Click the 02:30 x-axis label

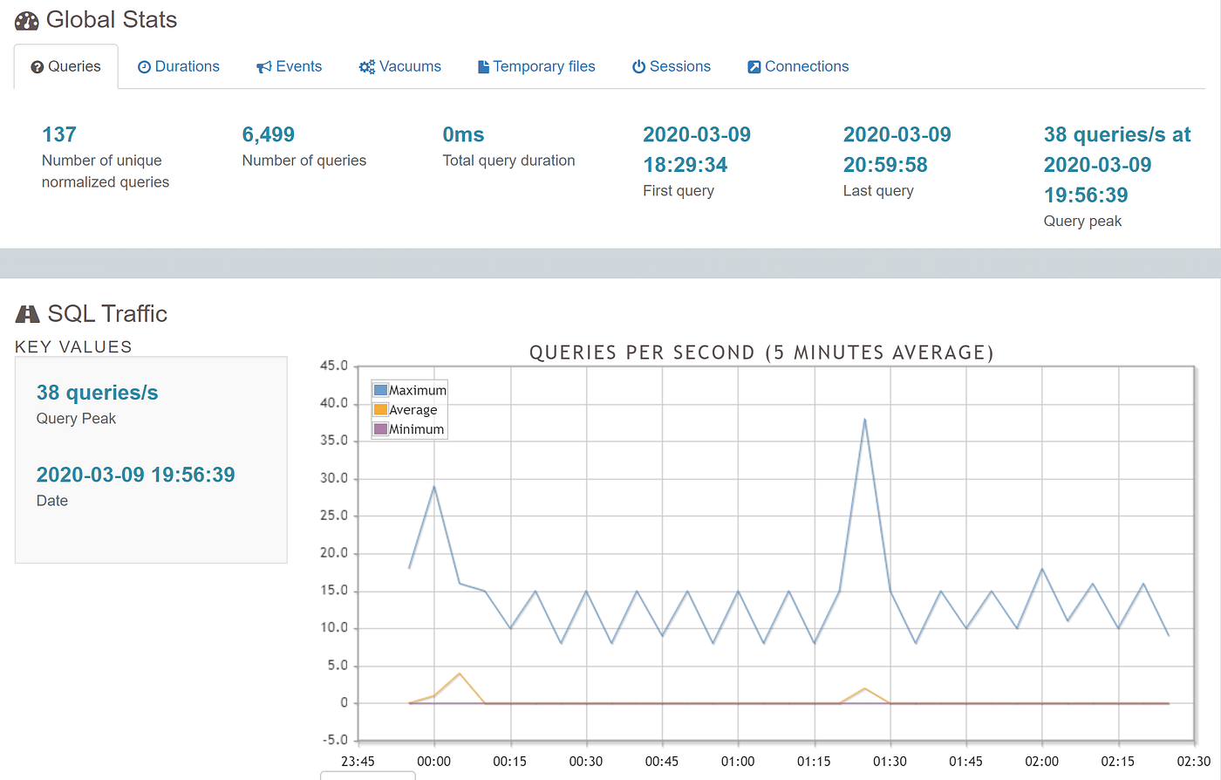(x=1194, y=762)
